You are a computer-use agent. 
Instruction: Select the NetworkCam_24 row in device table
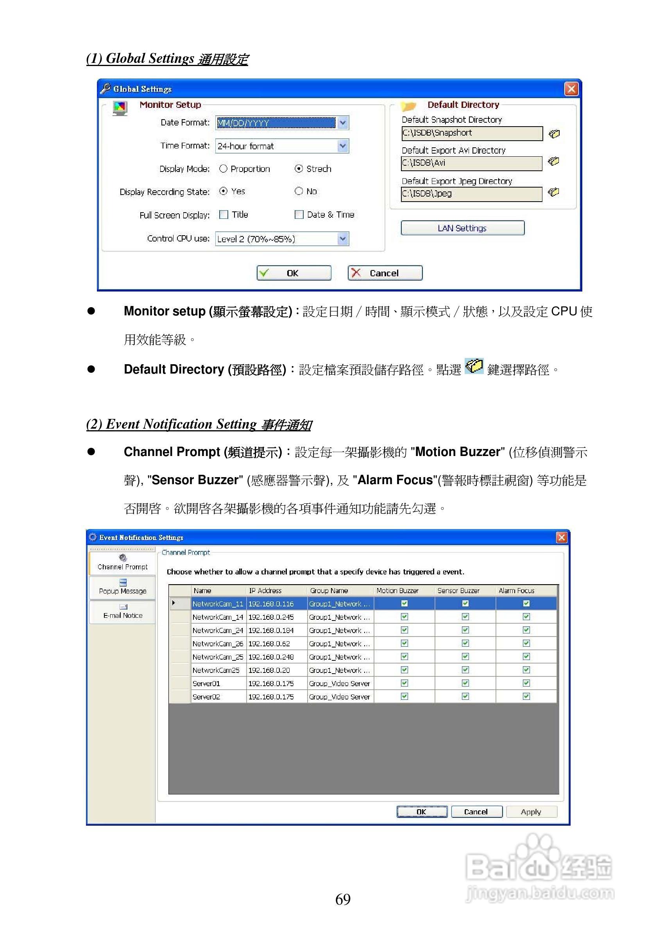click(219, 630)
